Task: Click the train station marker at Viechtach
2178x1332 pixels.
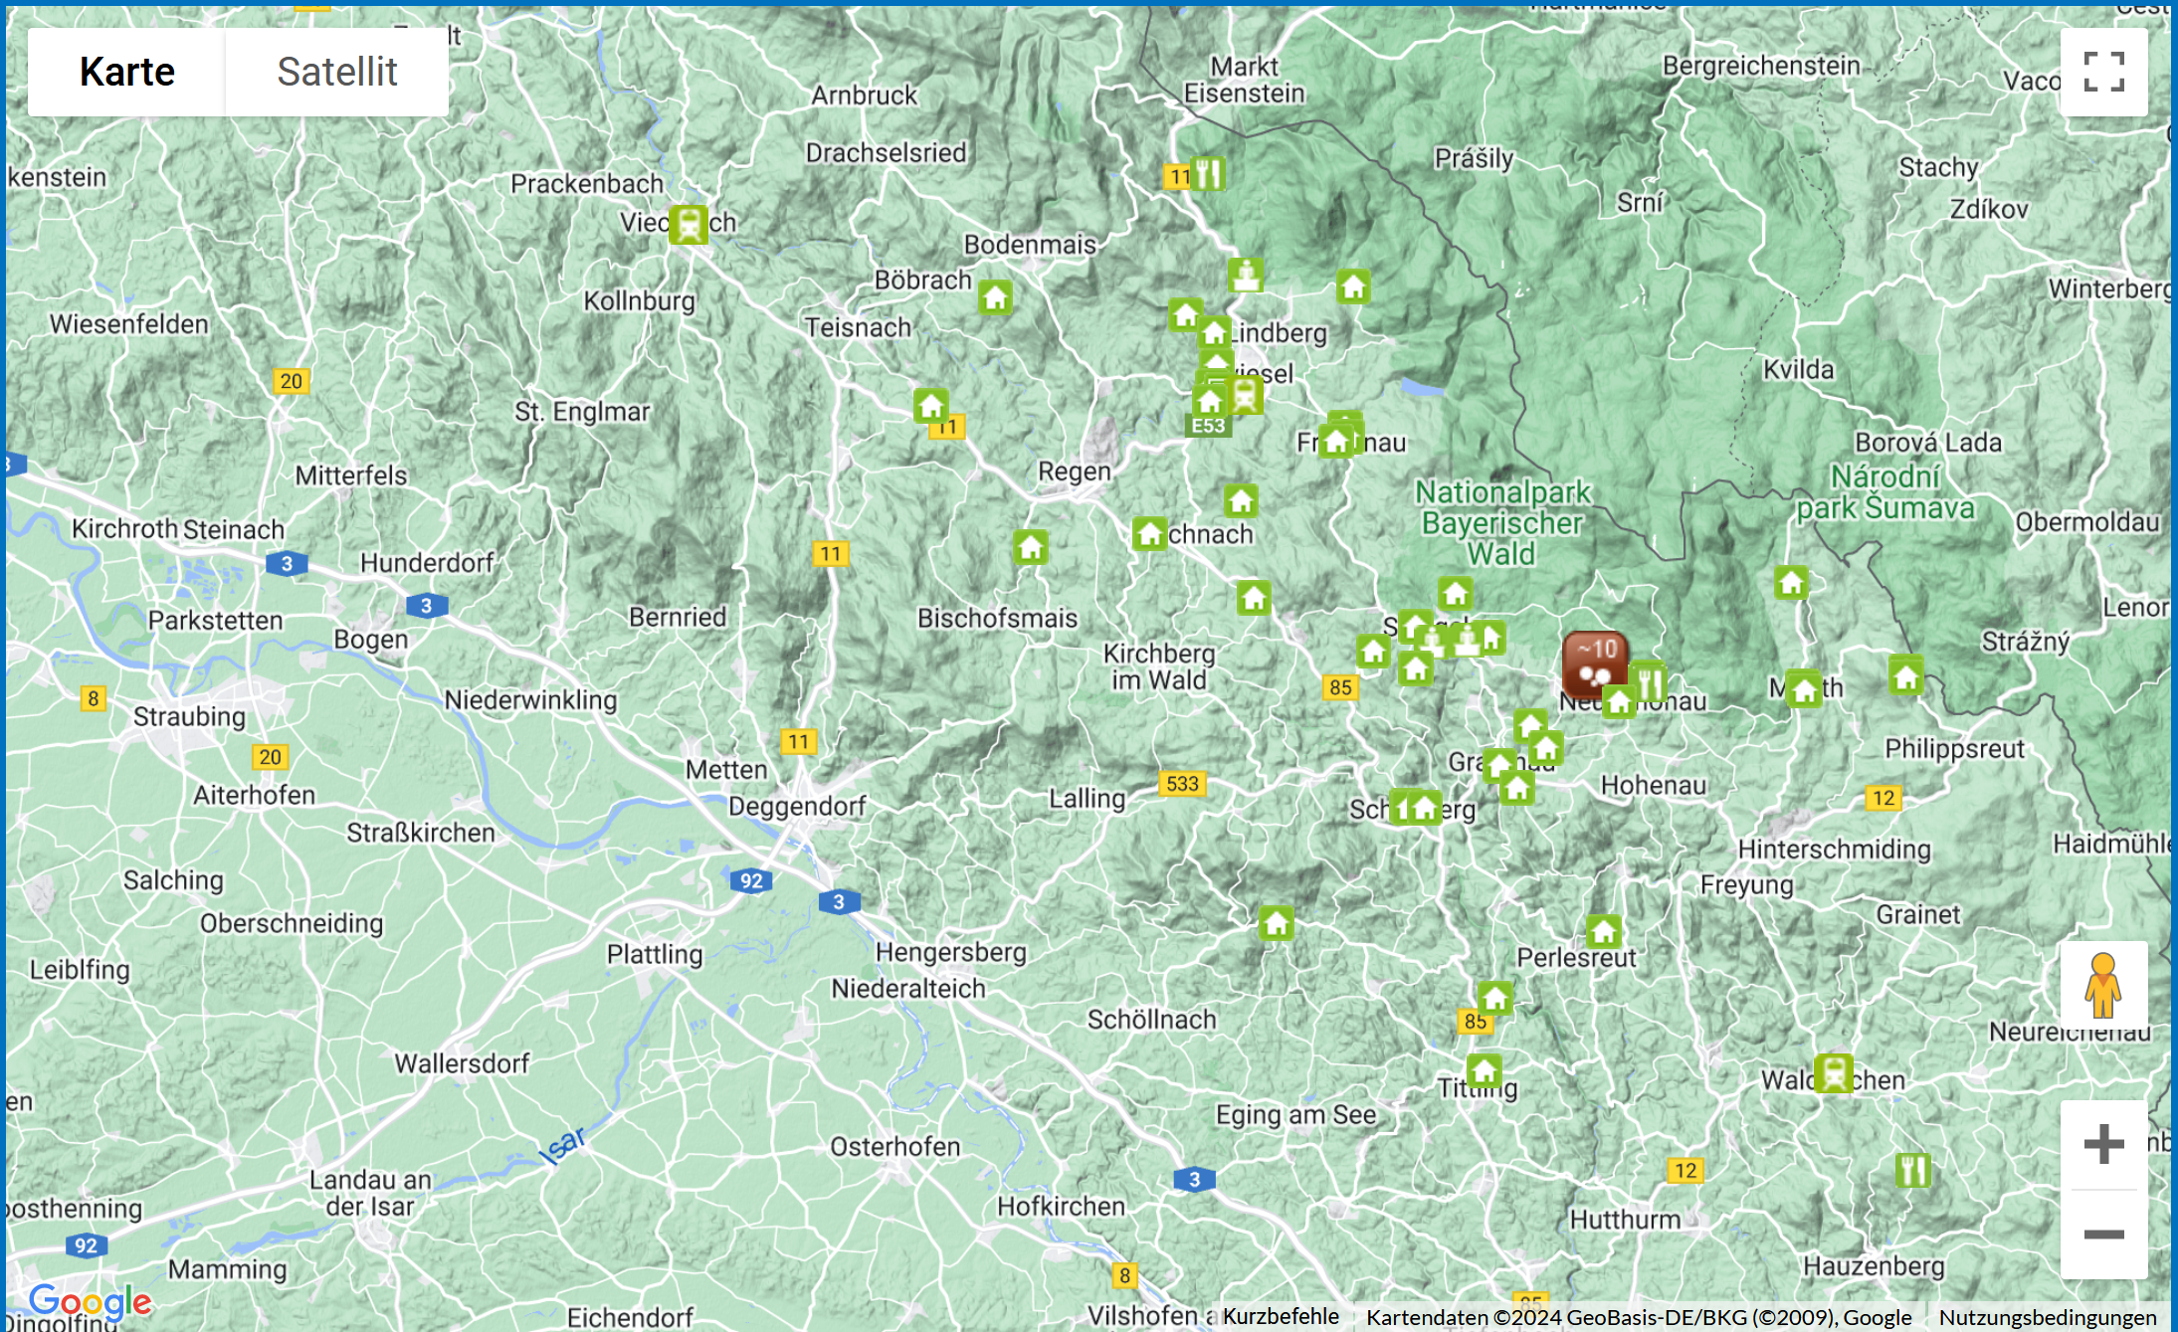Action: pyautogui.click(x=688, y=224)
